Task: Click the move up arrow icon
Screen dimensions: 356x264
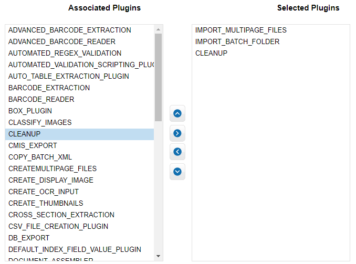Action: [177, 113]
